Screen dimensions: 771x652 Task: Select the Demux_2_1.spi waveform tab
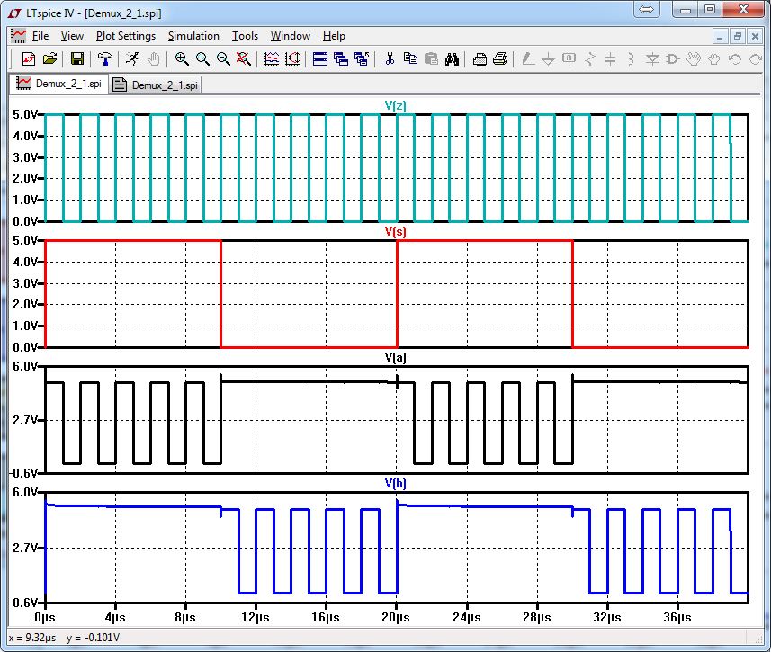[59, 84]
